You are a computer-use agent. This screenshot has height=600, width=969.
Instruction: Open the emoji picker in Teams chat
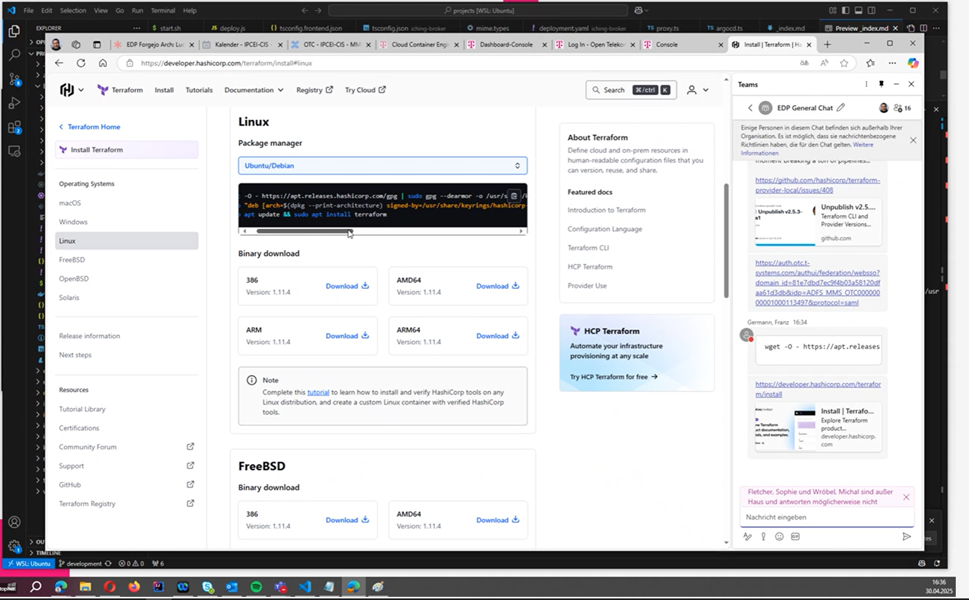(x=779, y=536)
